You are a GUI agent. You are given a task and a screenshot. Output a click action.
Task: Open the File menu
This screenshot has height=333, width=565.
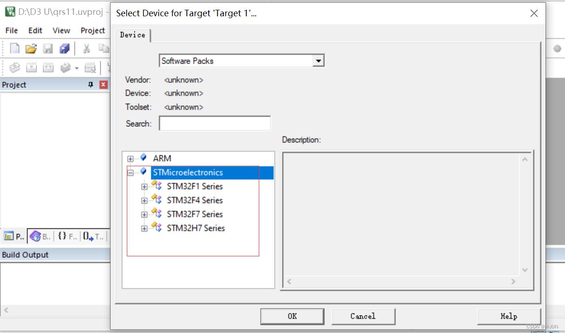tap(12, 30)
